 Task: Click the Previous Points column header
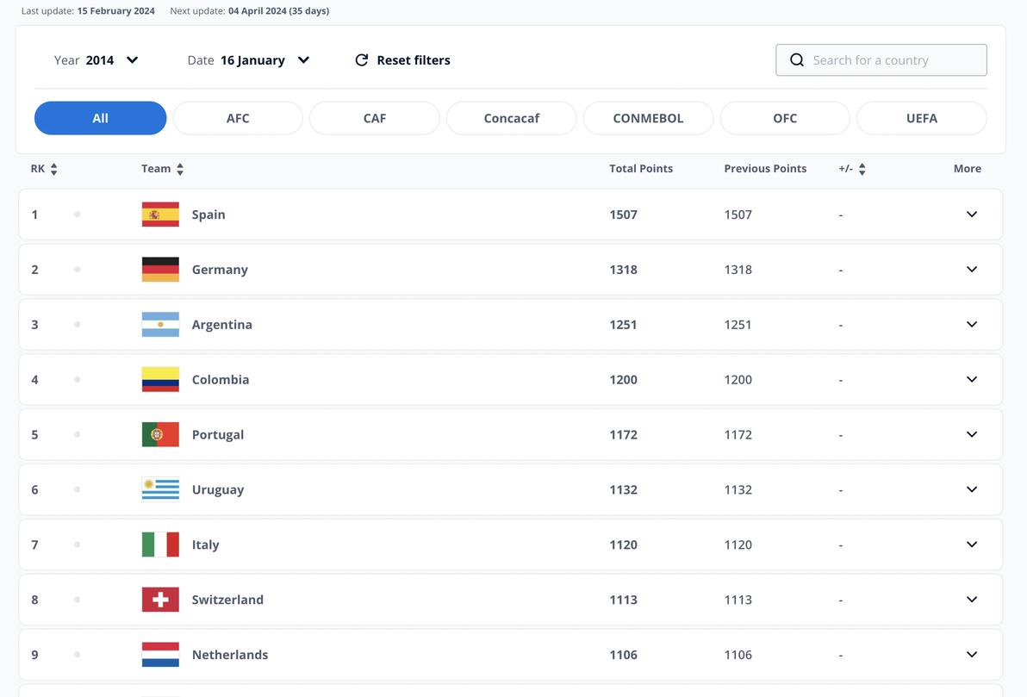tap(765, 168)
